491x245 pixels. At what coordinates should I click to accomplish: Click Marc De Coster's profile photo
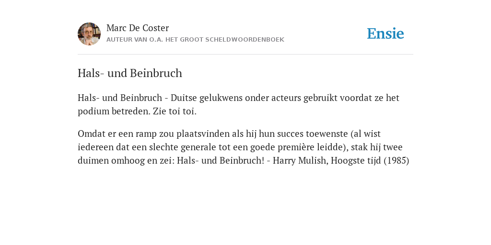[89, 34]
